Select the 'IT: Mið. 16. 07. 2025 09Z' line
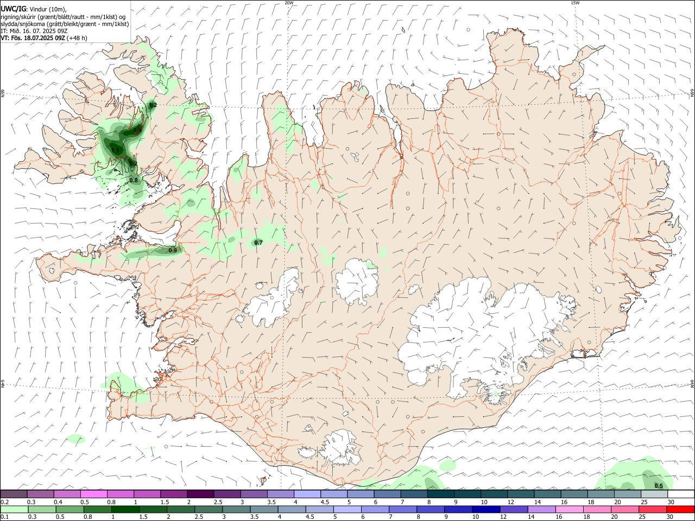The height and width of the screenshot is (521, 695). point(33,31)
